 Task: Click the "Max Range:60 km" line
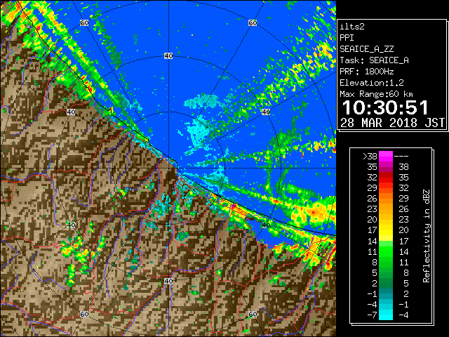(x=376, y=94)
